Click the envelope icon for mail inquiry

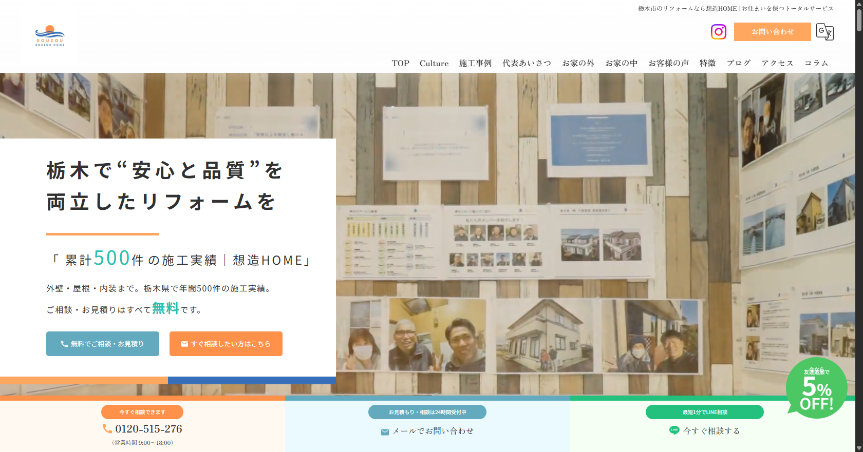[385, 432]
